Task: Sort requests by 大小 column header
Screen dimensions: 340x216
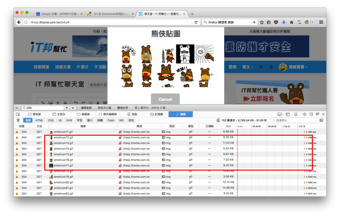Action: [x=228, y=126]
